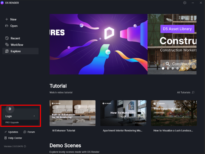
Task: Select the sixth banner carousel dot
Action: point(187,68)
